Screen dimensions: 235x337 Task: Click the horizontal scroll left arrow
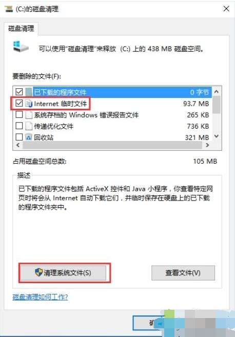point(18,145)
